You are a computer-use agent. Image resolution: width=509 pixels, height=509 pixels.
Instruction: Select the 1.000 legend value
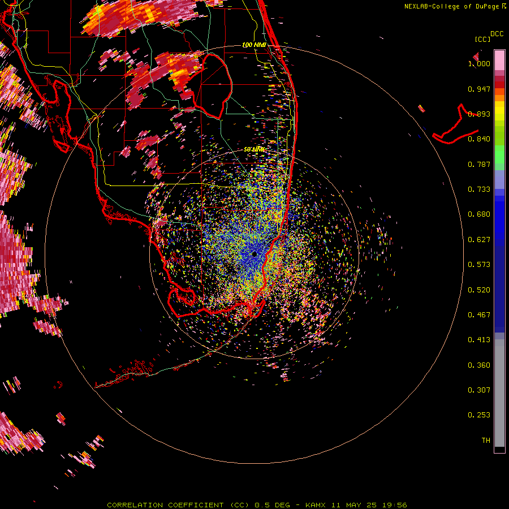[x=479, y=63]
